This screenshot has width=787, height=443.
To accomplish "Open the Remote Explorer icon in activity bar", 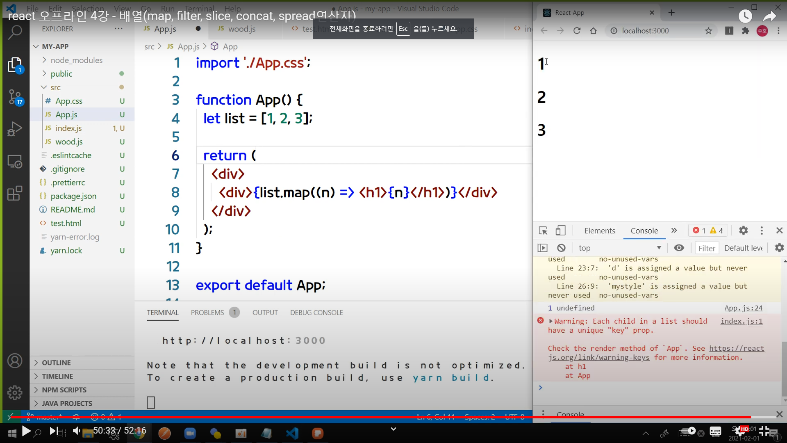I will point(15,162).
